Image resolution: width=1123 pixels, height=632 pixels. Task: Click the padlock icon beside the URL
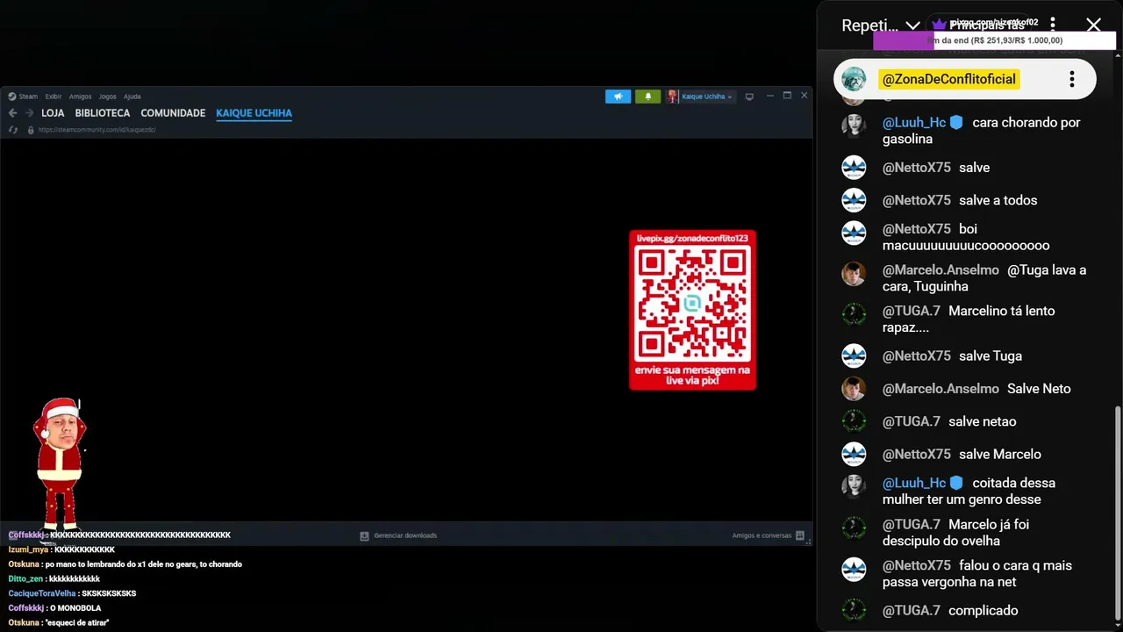pos(31,130)
